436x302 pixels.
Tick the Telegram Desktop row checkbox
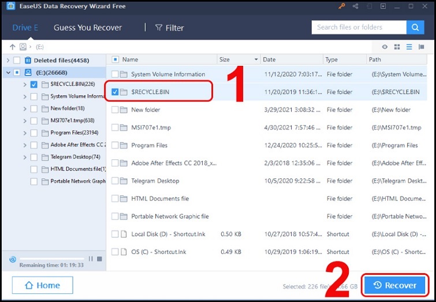pos(115,181)
